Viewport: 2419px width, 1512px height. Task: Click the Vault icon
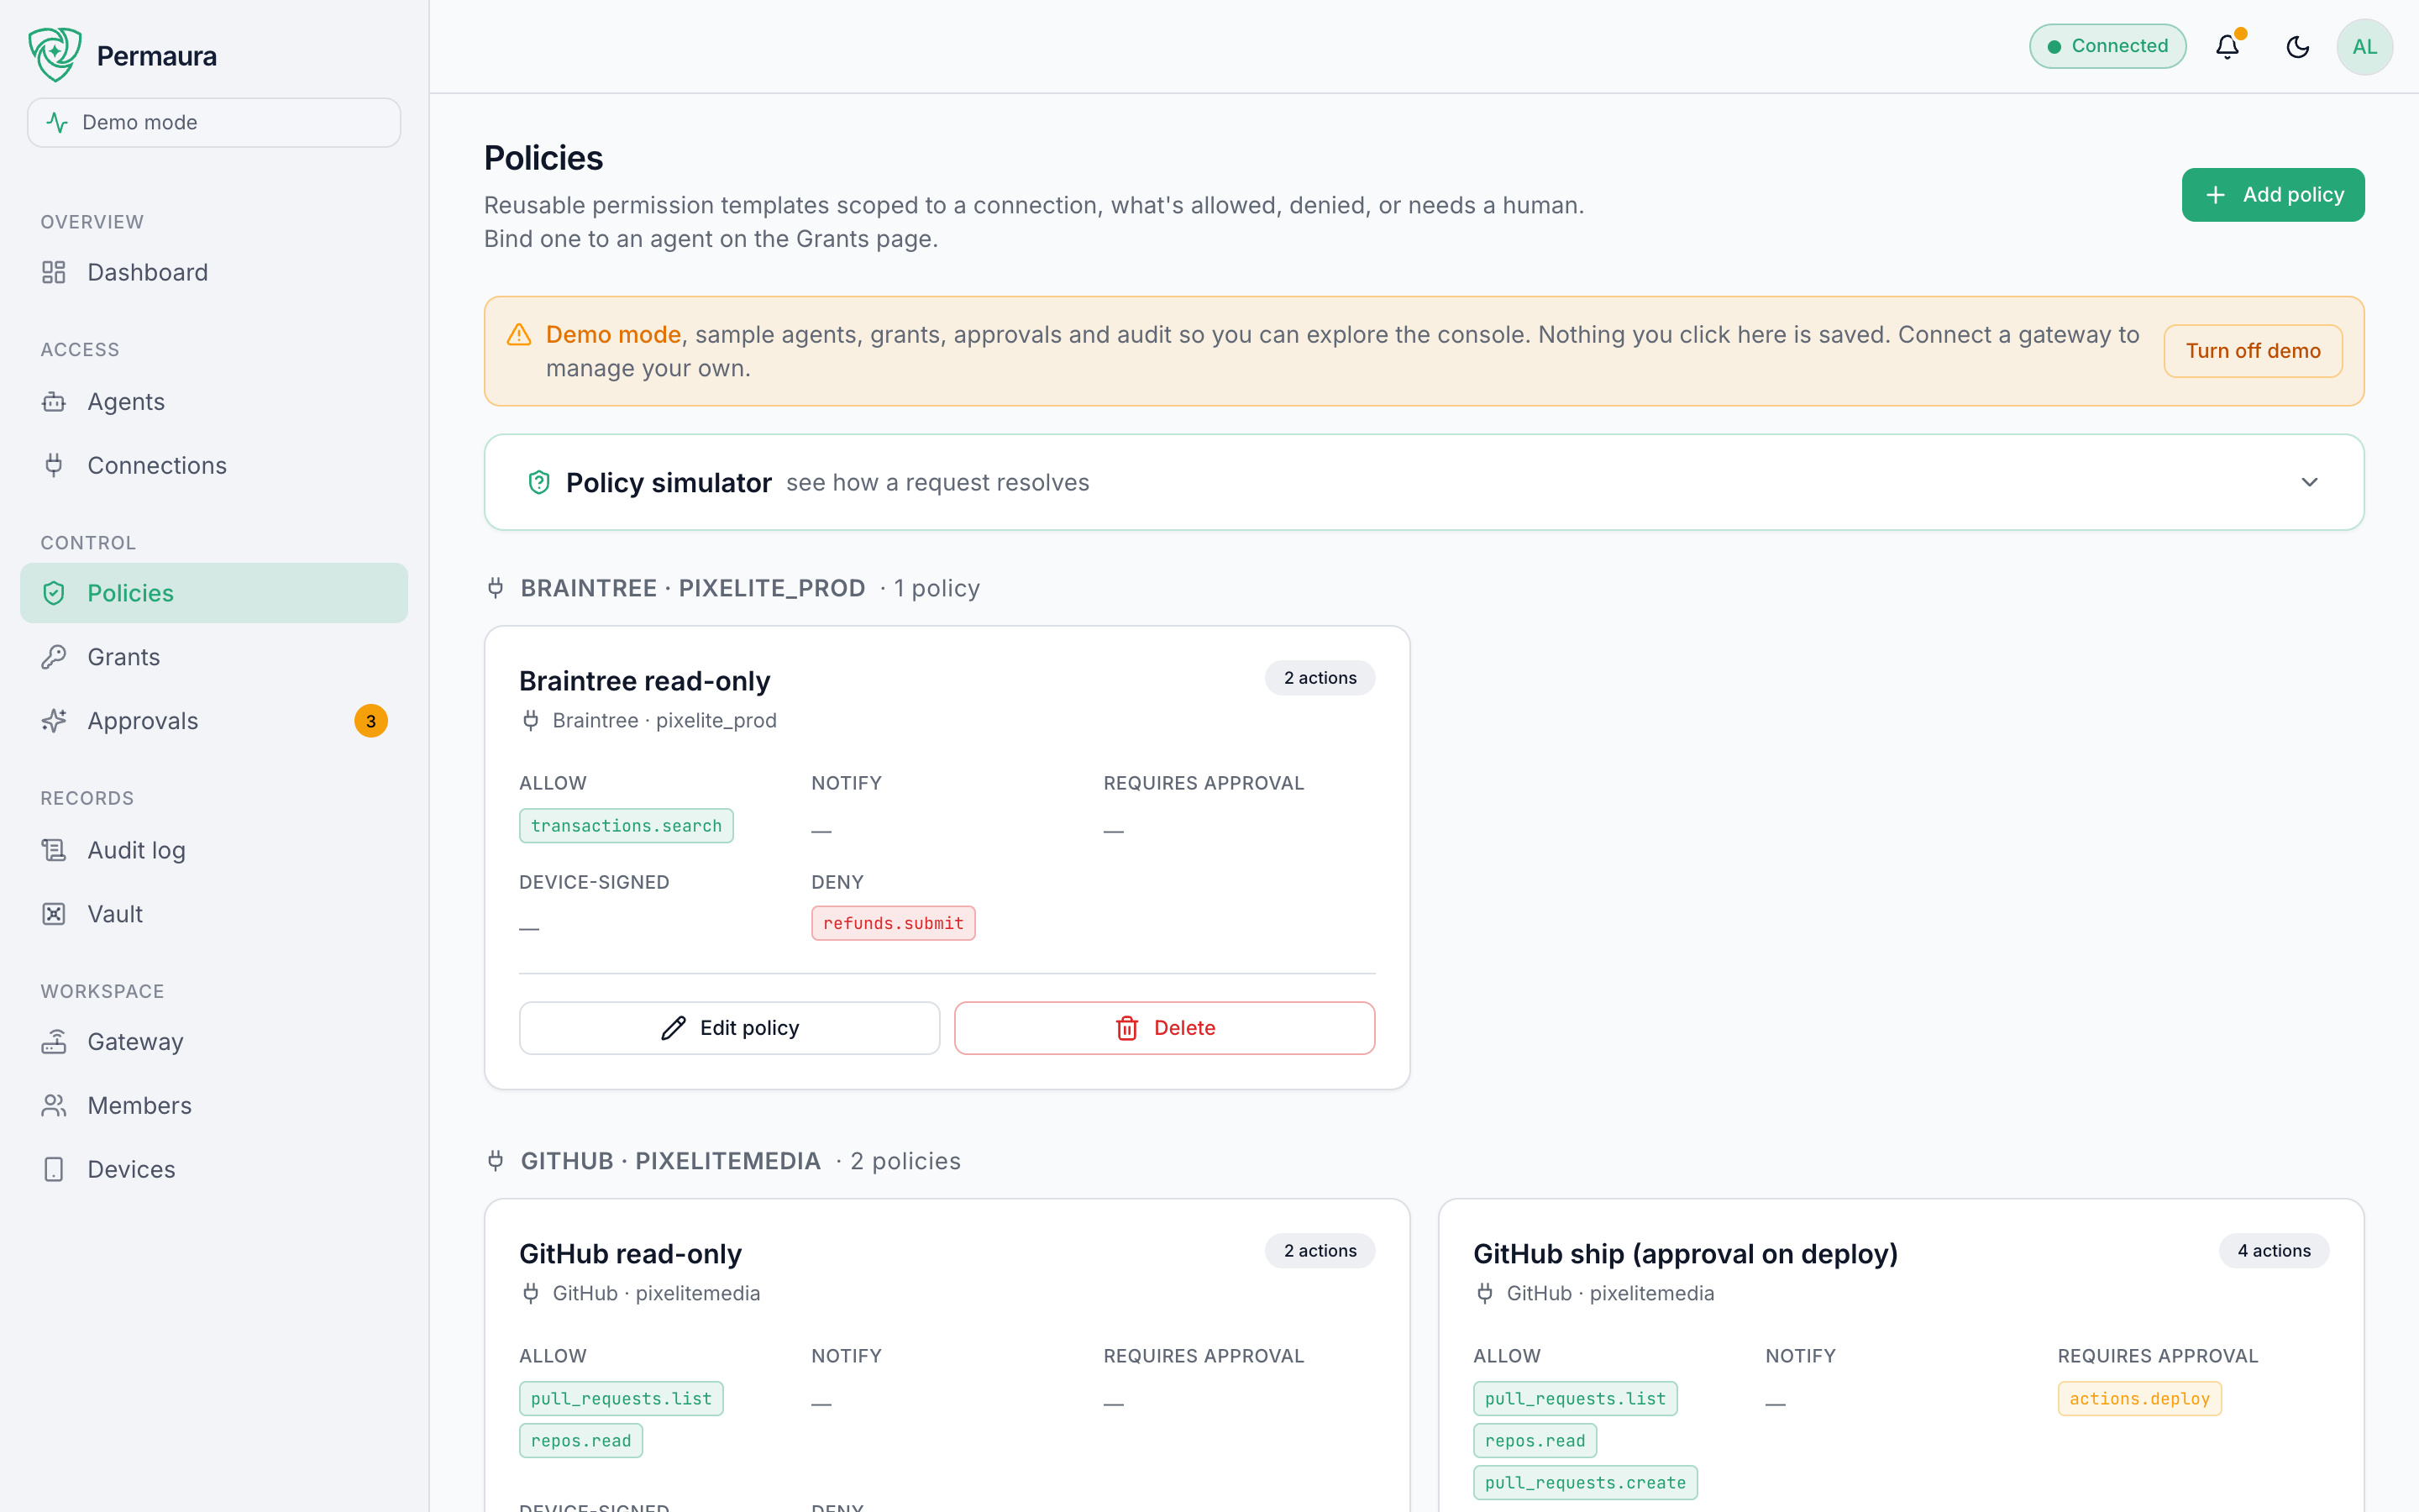[x=54, y=914]
